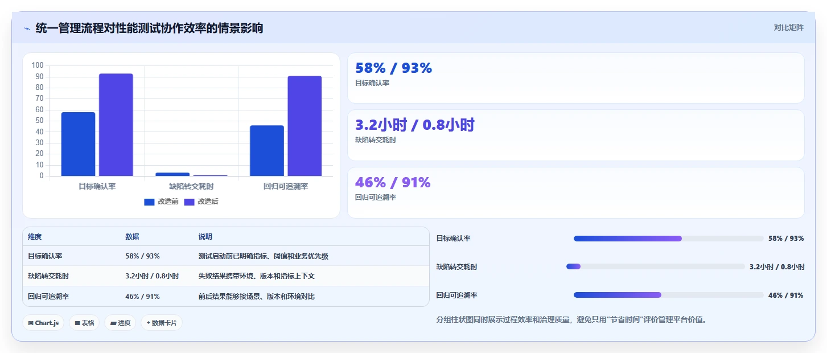Click the 改造后 bar for 回归可追溯率
The image size is (827, 353).
(x=305, y=126)
